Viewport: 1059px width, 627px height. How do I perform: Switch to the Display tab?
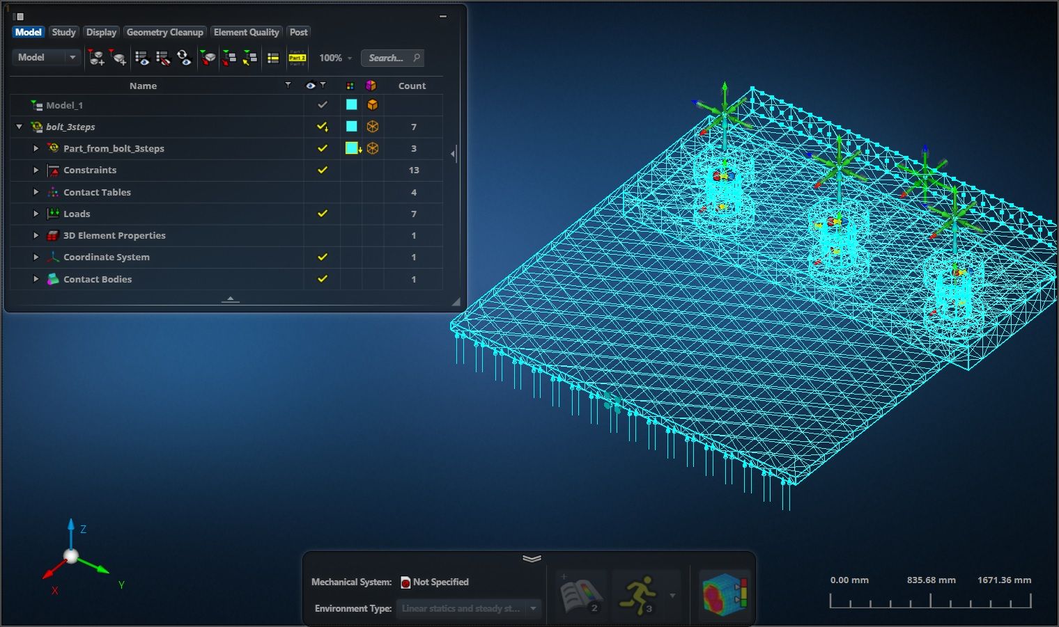tap(101, 32)
